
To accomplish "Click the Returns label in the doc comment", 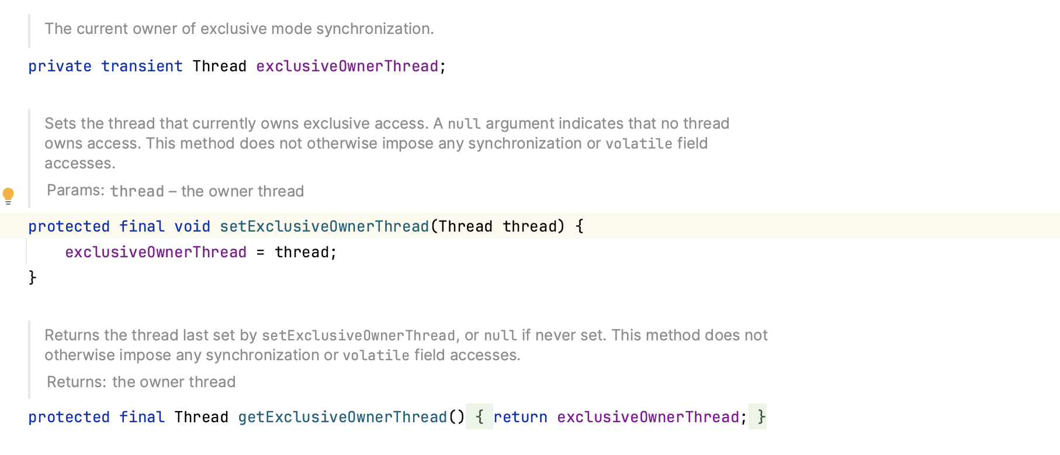I will tap(77, 382).
